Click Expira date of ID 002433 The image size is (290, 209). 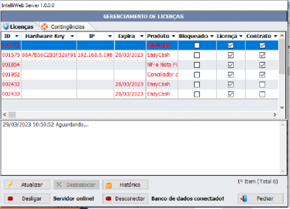(x=129, y=94)
